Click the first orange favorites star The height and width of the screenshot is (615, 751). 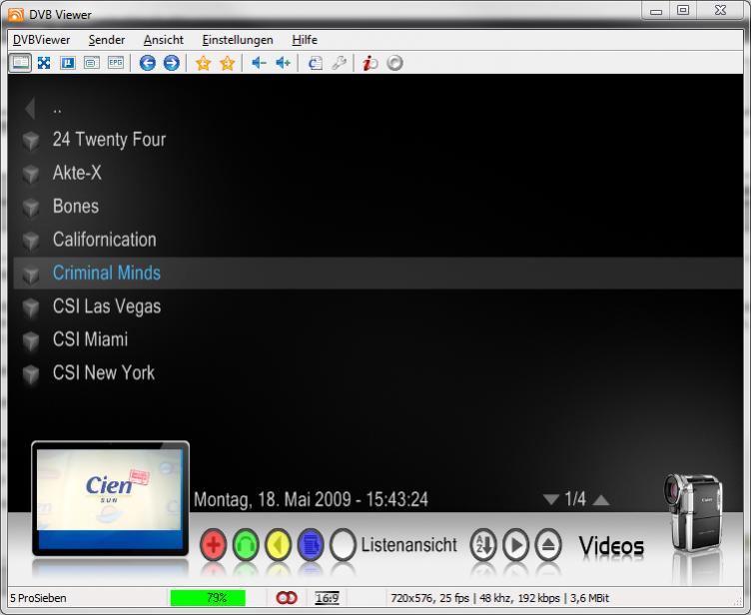pos(204,63)
